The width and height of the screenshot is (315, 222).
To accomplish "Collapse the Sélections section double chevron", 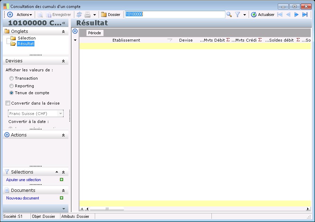I will point(63,172).
